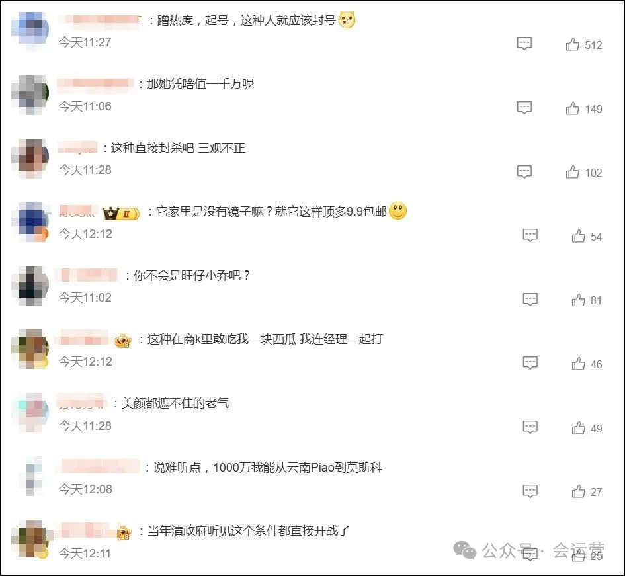625x576 pixels.
Task: Click crown level II member badge
Action: (121, 213)
